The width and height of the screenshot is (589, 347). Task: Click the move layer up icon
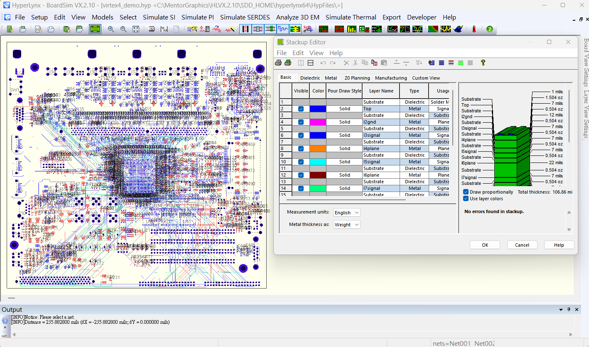tap(397, 63)
